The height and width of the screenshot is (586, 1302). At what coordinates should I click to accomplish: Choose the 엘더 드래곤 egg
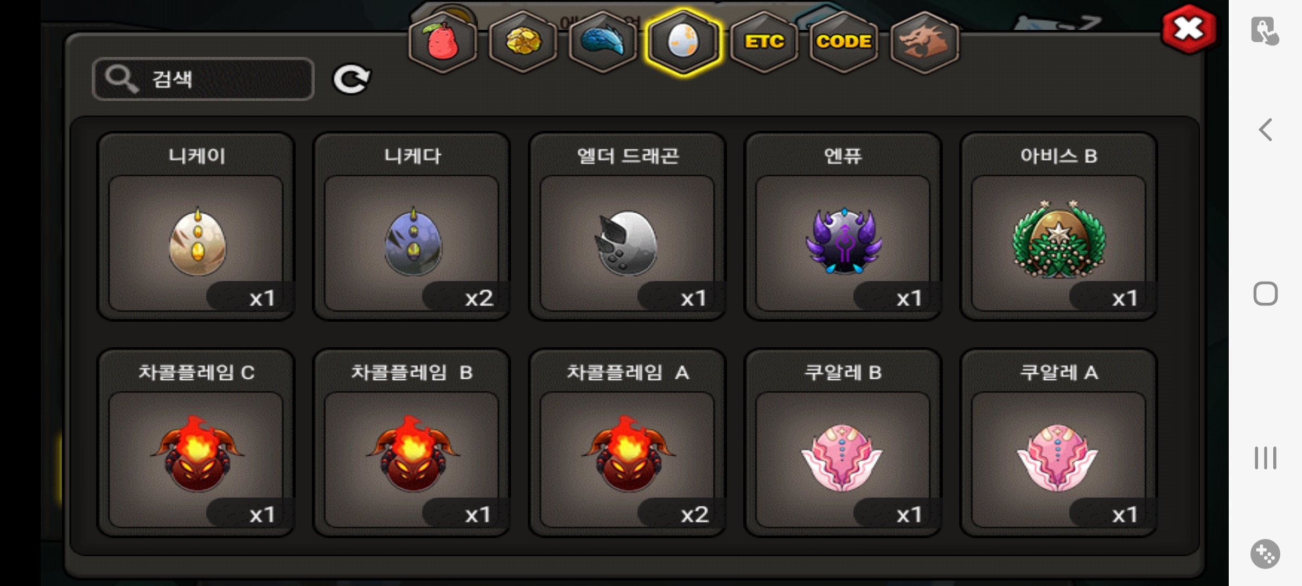[627, 227]
